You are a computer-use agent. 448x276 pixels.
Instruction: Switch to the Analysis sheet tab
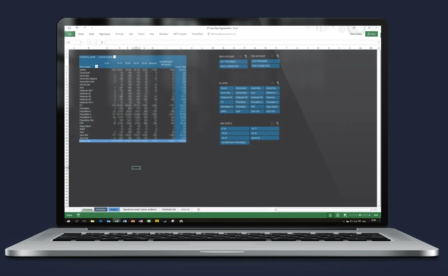pyautogui.click(x=114, y=209)
